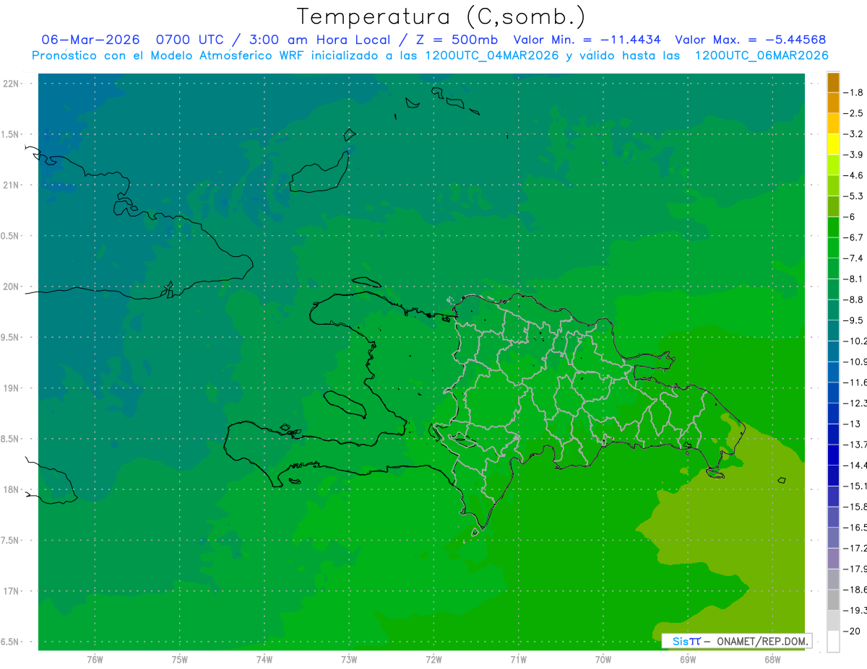This screenshot has height=669, width=867.
Task: Click the 'Valor Min. = -11.4434' text
Action: point(587,40)
